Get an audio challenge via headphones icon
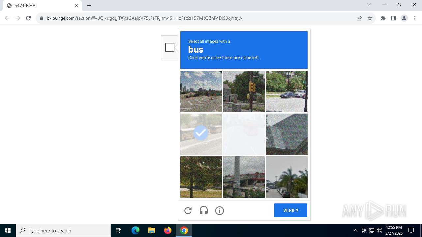422x237 pixels. pyautogui.click(x=204, y=211)
